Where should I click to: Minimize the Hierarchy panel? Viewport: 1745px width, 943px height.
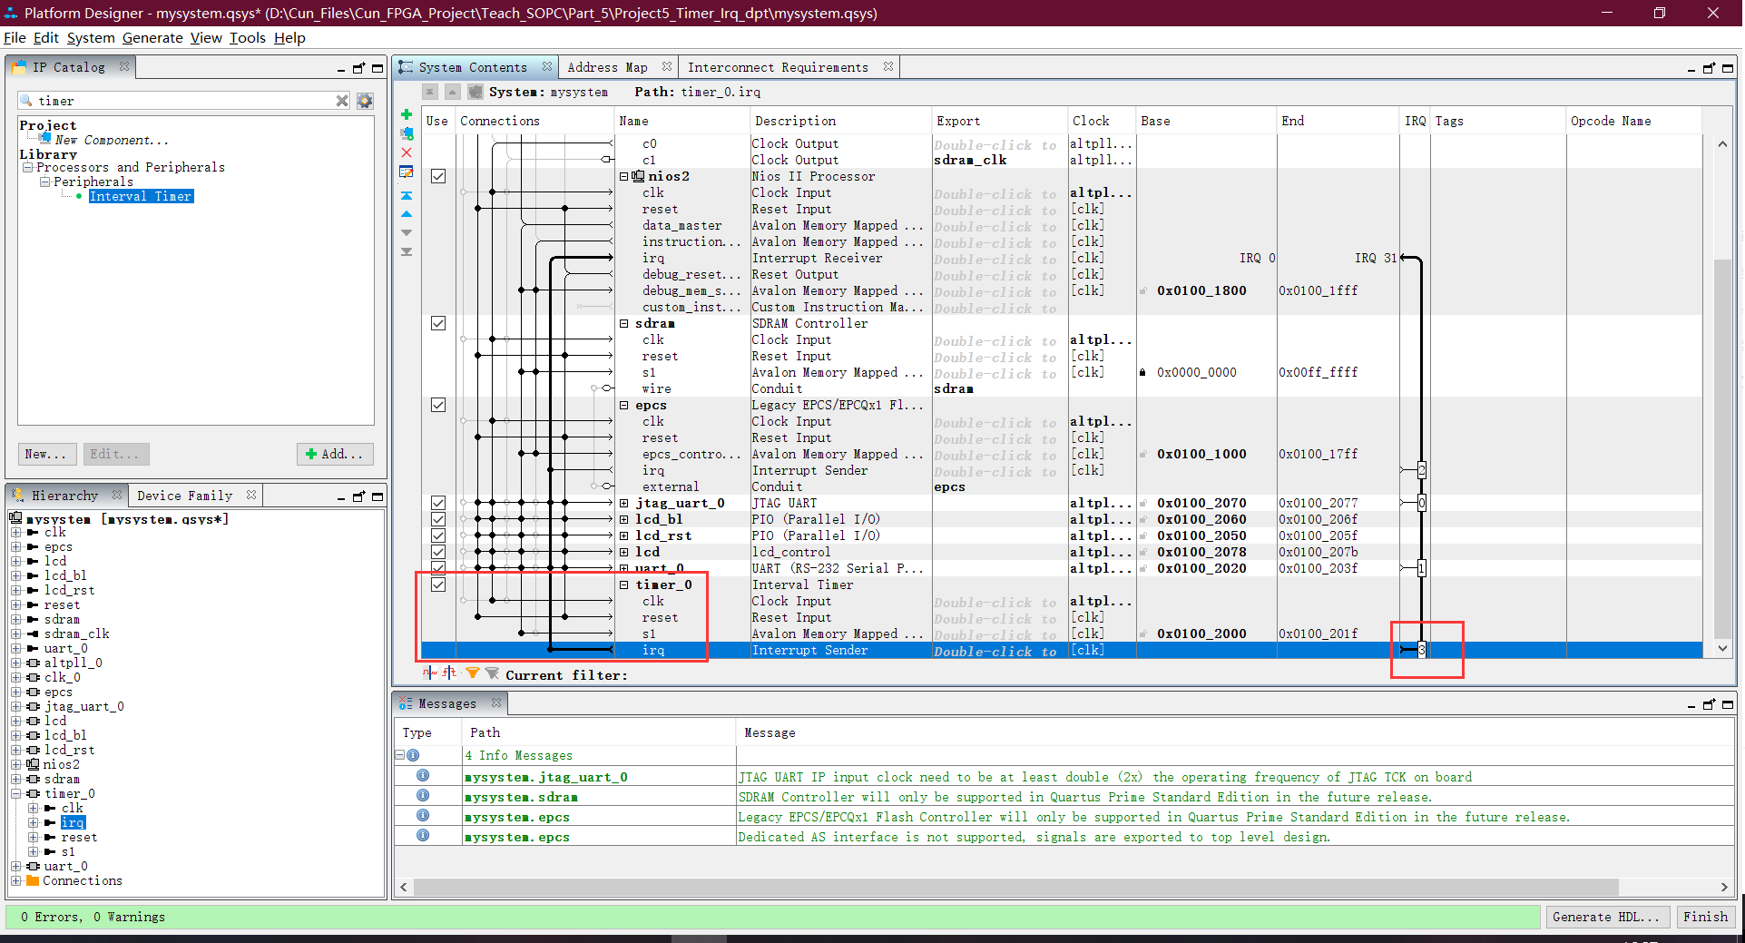[341, 497]
